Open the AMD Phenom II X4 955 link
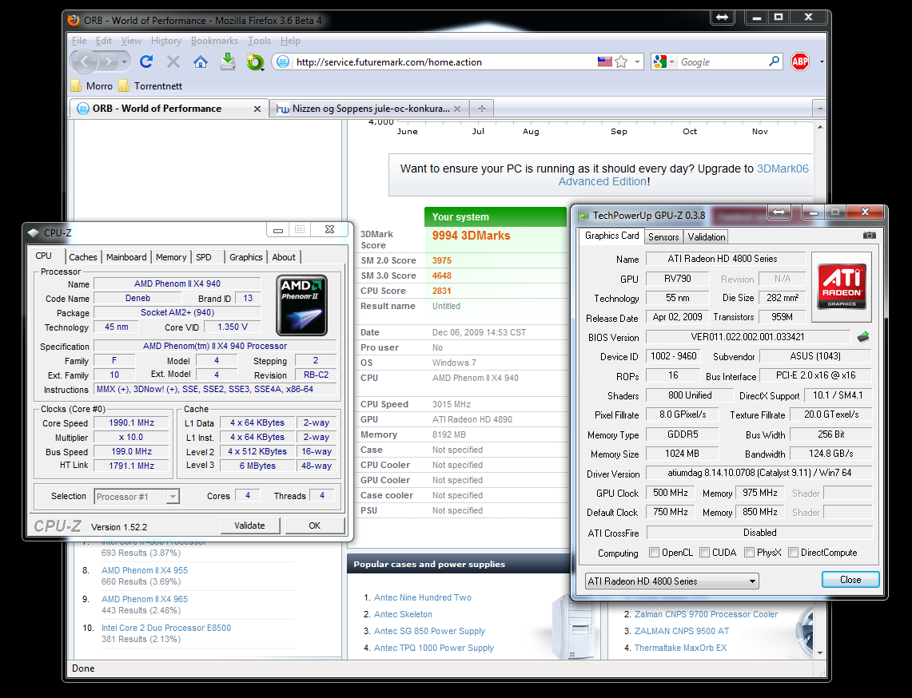This screenshot has width=912, height=698. pos(145,570)
